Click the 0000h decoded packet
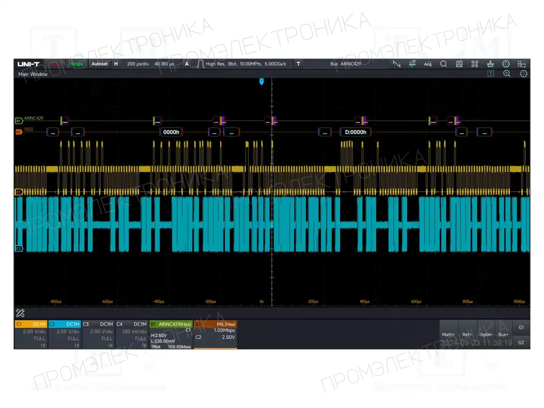This screenshot has height=408, width=544. pos(171,132)
